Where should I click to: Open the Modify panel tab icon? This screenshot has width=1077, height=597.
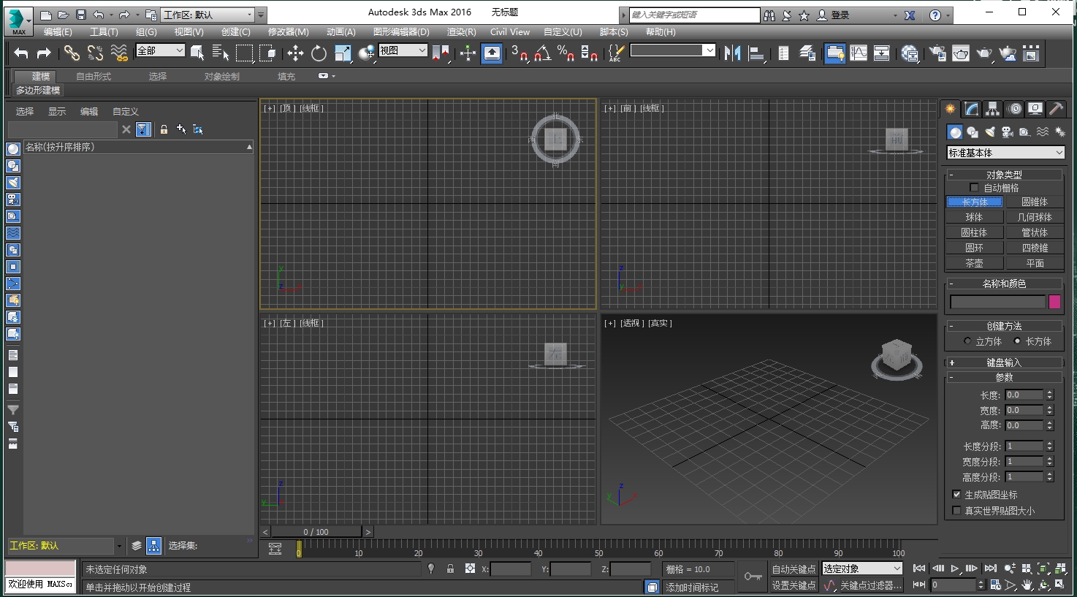pos(971,109)
